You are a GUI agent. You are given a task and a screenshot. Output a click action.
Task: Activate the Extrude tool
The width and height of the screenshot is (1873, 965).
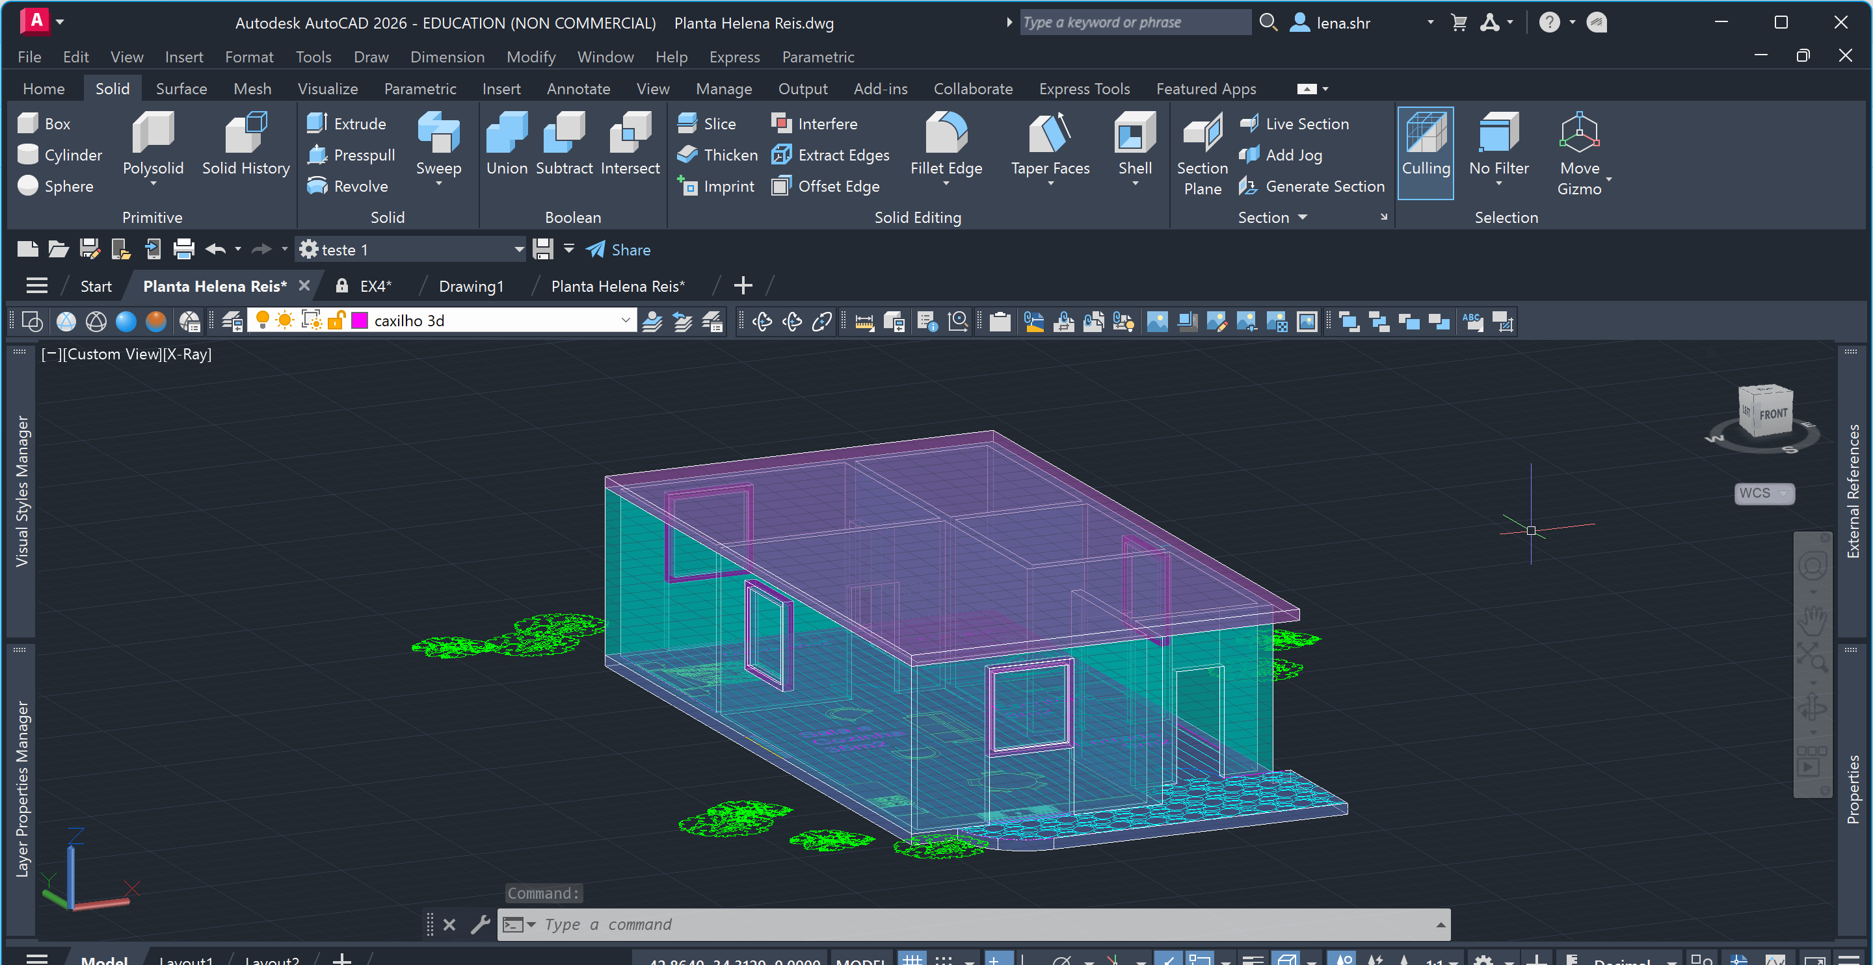347,123
